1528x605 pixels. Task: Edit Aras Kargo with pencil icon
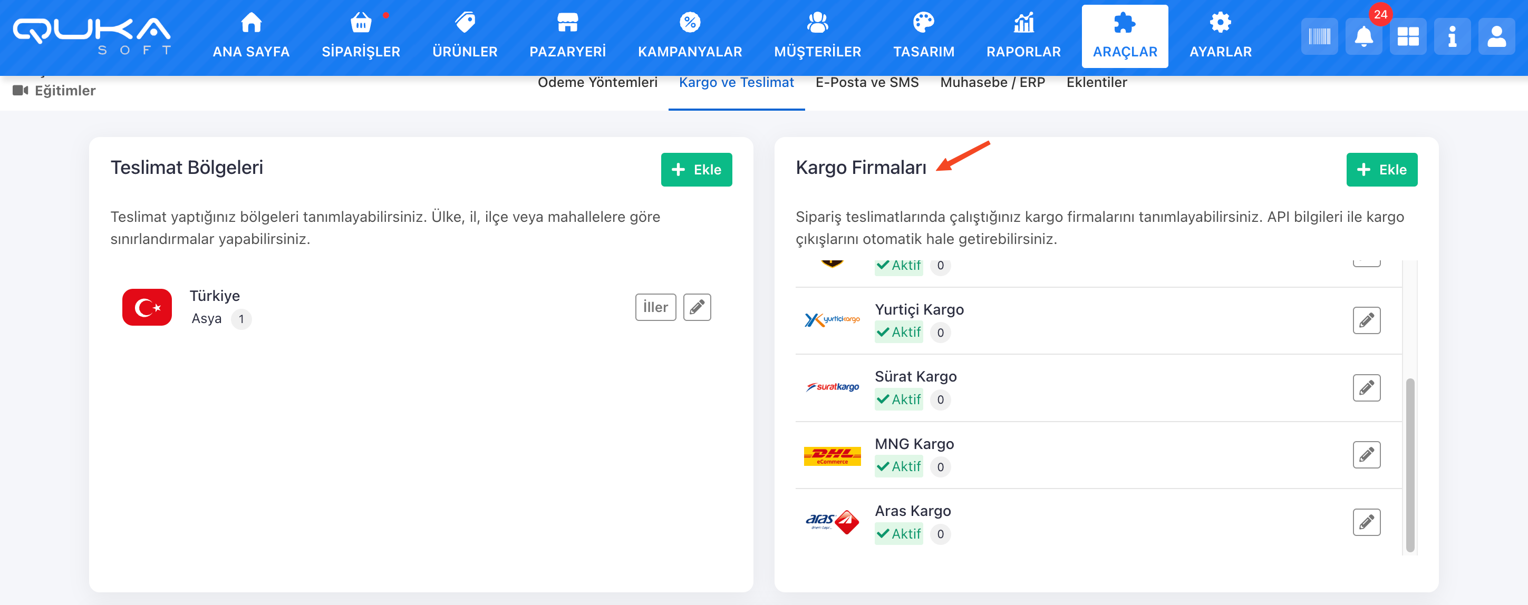[x=1366, y=522]
